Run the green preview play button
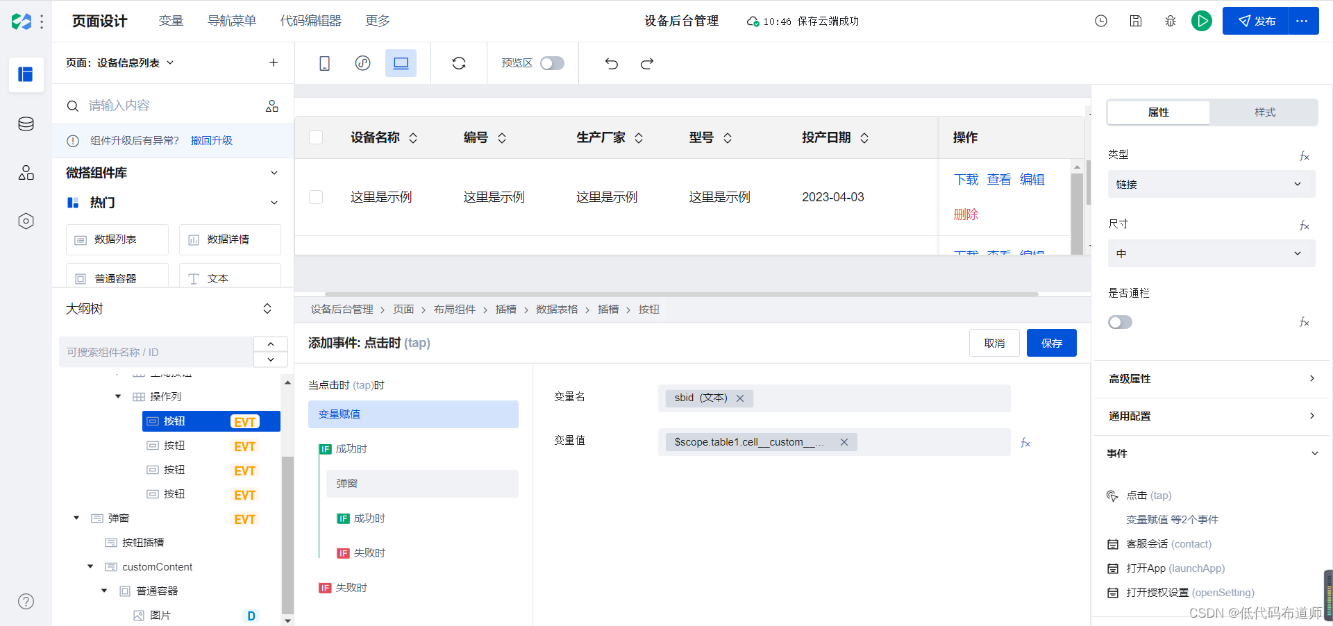Screen dimensions: 1333x626 tap(1202, 21)
